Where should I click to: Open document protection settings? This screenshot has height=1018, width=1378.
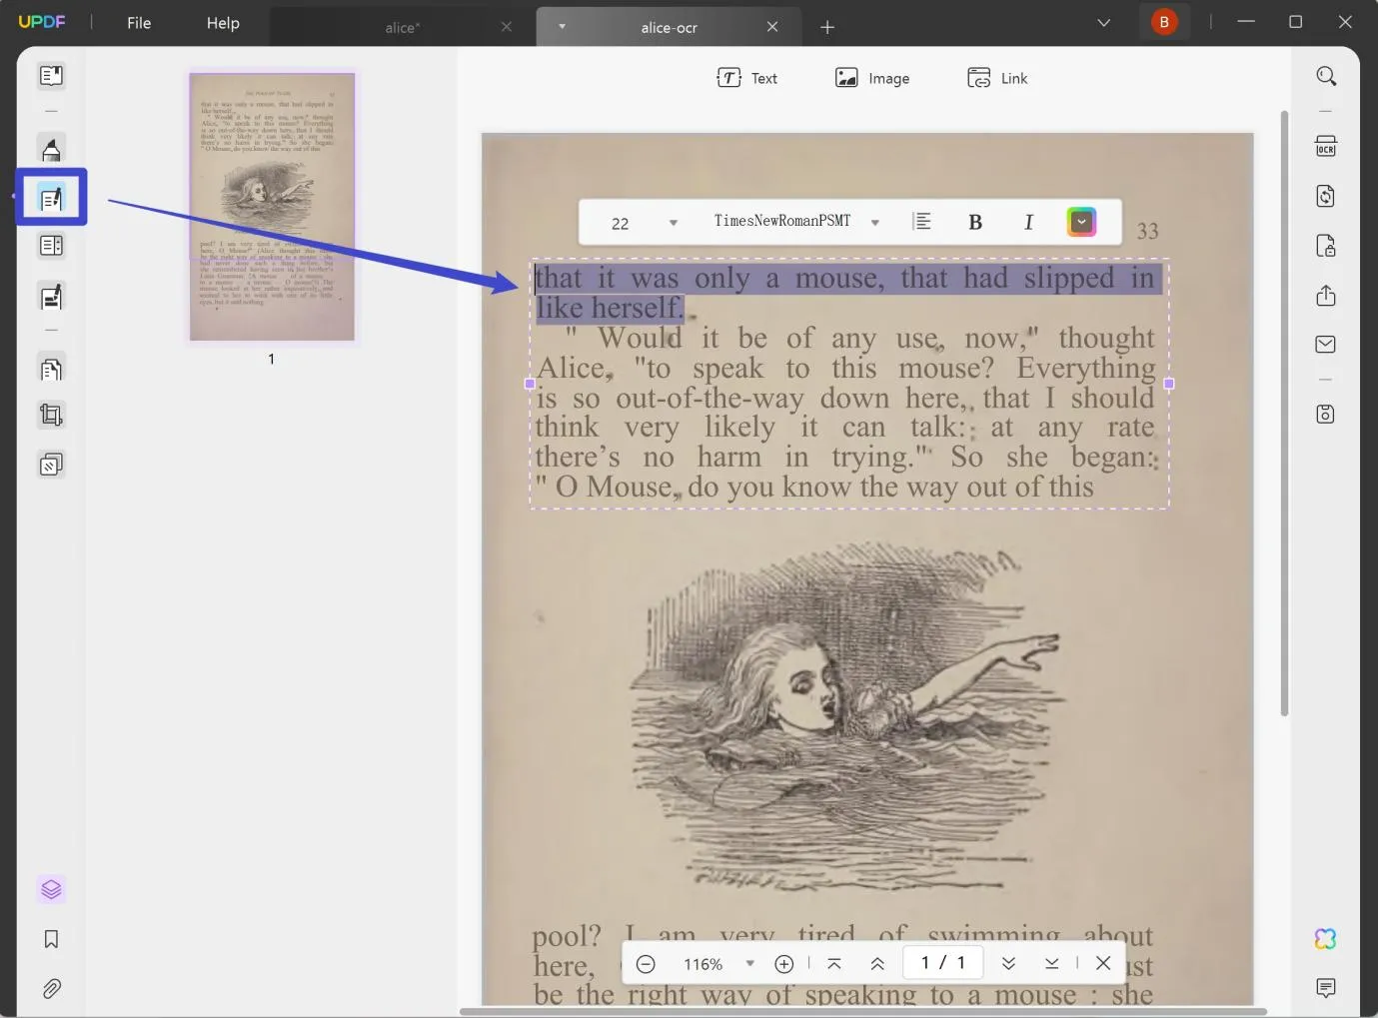click(1326, 246)
